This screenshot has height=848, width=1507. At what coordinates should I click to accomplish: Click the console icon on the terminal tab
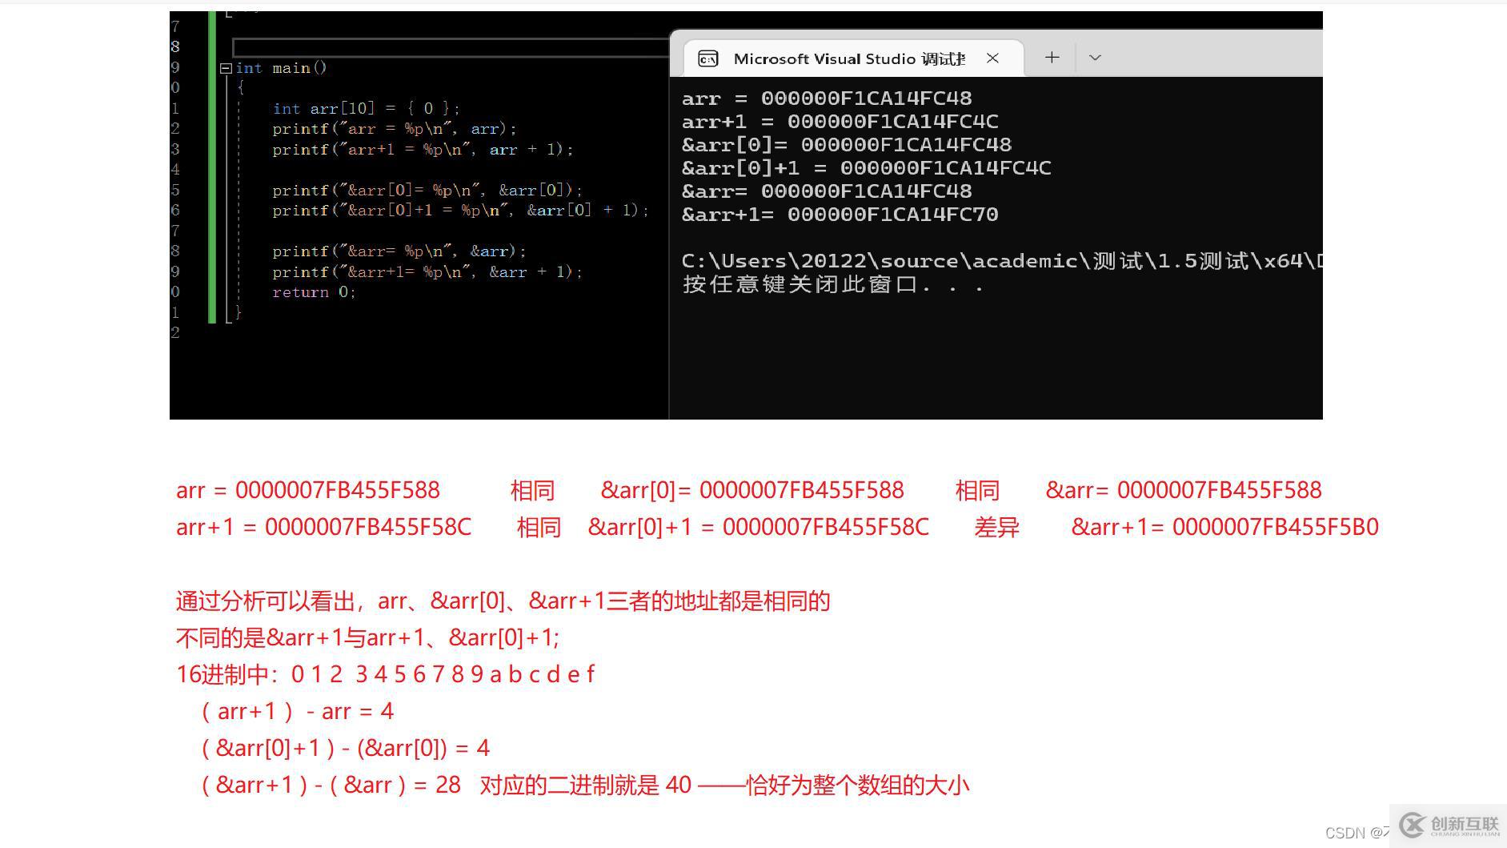click(707, 58)
